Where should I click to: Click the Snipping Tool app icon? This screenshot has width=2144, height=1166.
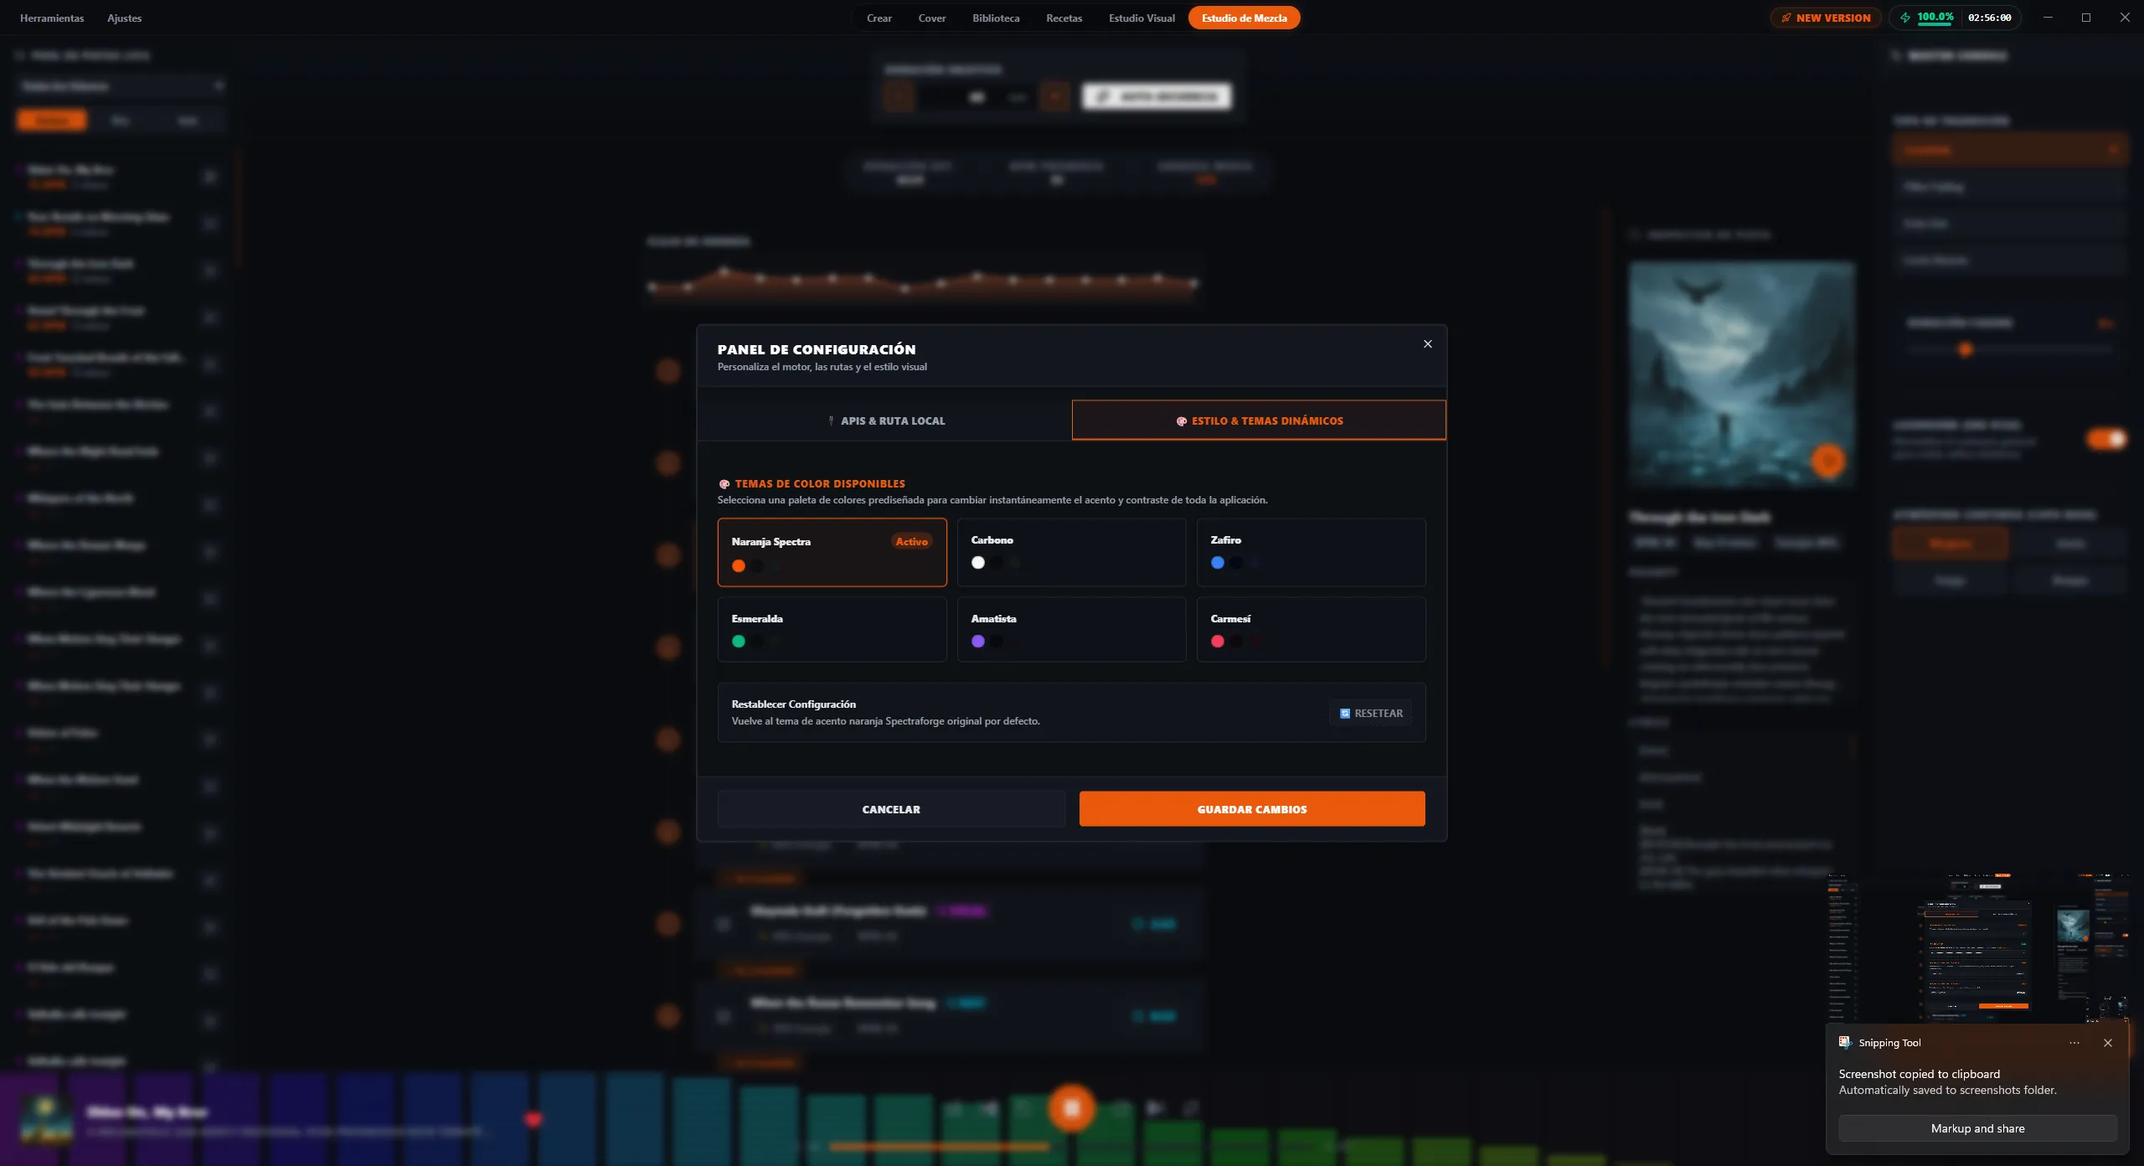[x=1845, y=1043]
